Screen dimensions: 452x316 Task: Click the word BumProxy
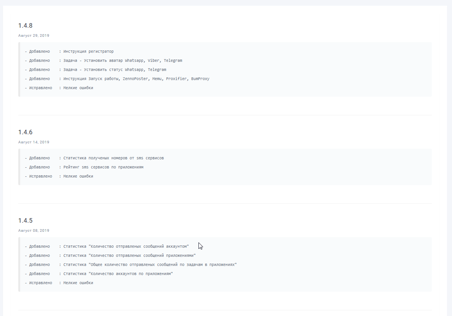200,79
